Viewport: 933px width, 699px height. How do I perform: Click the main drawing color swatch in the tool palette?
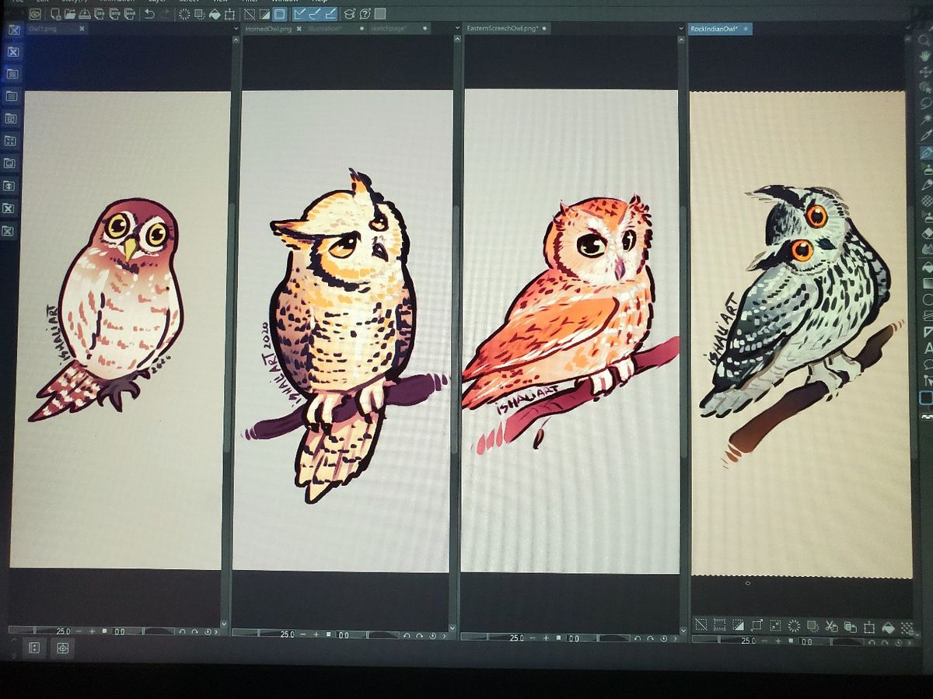pyautogui.click(x=925, y=397)
